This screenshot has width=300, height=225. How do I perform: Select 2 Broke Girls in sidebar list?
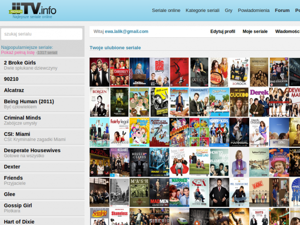[x=42, y=65]
